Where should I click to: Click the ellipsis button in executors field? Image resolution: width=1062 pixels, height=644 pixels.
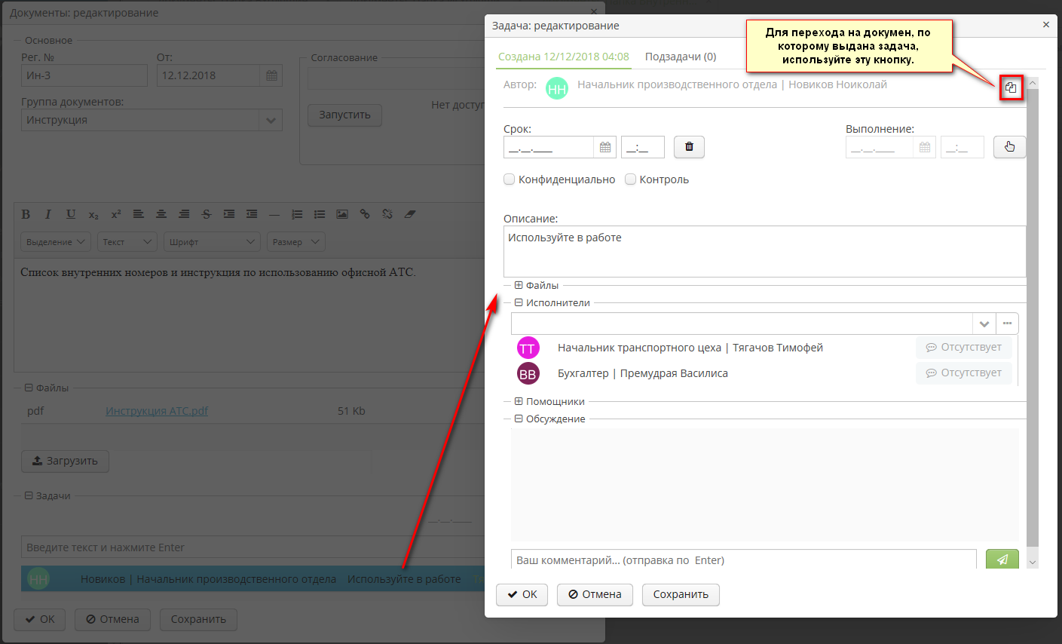1007,324
